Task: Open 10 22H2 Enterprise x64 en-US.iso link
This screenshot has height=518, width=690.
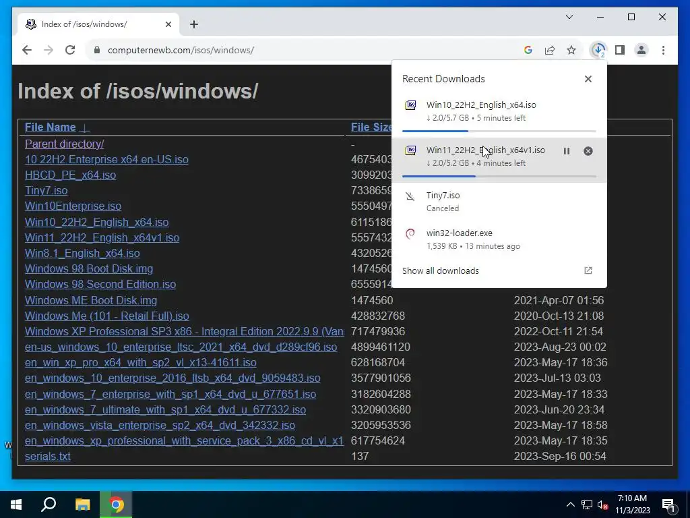Action: pos(106,159)
